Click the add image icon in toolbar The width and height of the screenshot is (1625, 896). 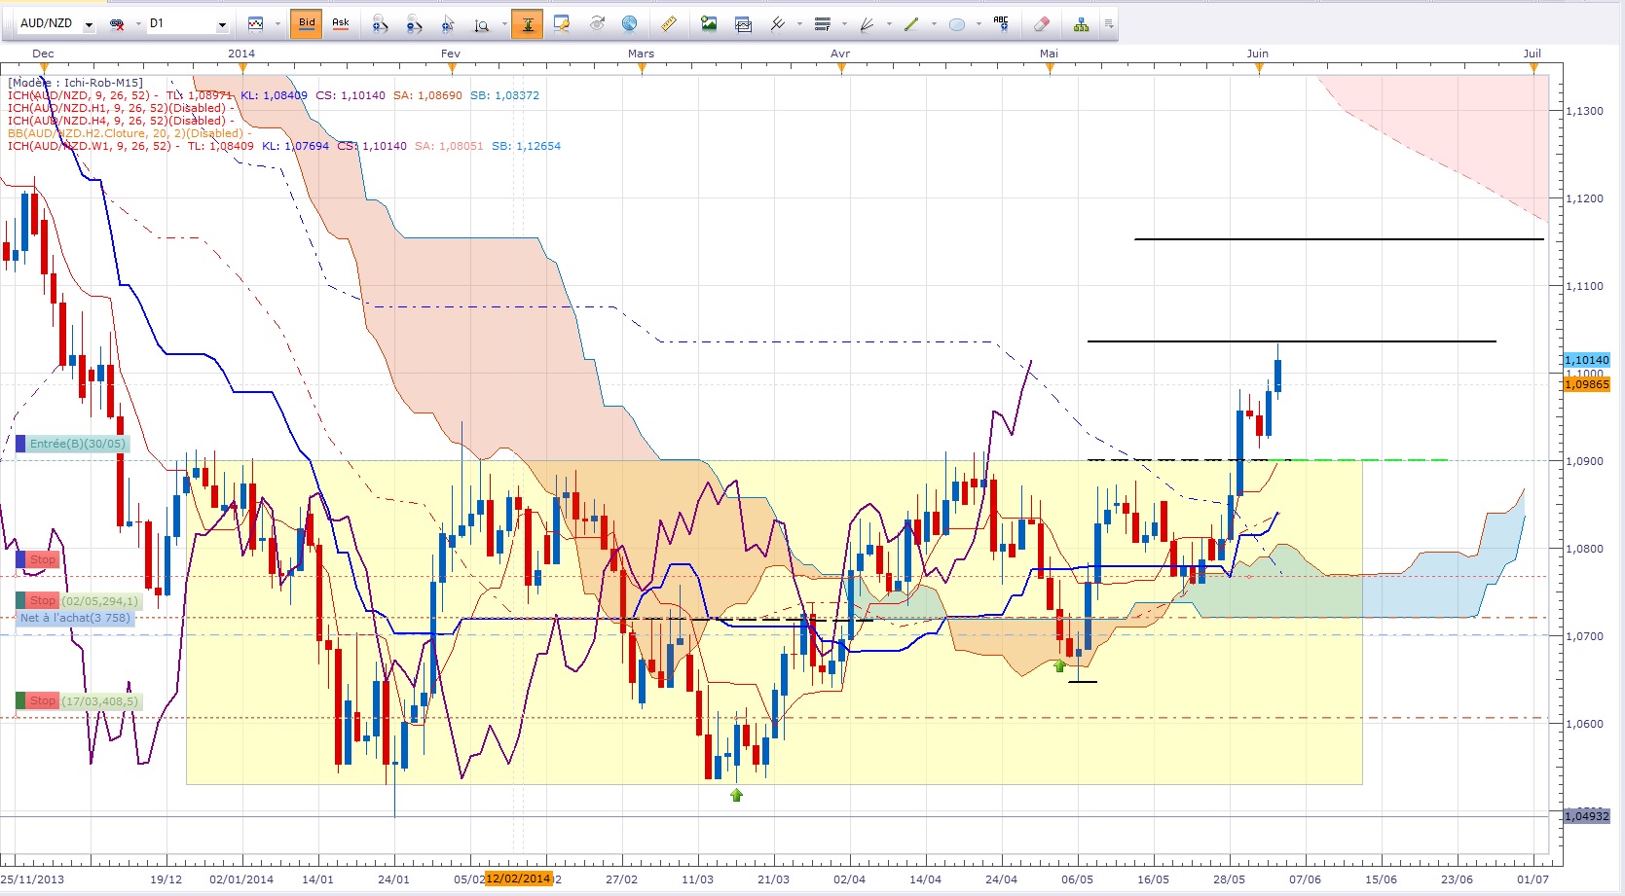coord(709,24)
